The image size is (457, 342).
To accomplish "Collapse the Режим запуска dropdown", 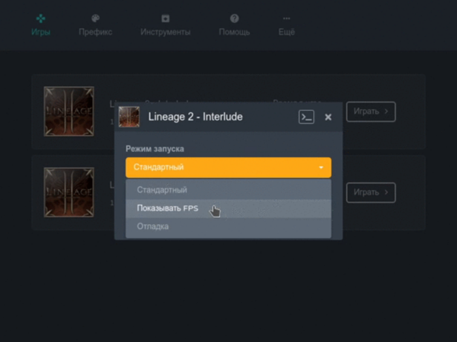I will 228,168.
